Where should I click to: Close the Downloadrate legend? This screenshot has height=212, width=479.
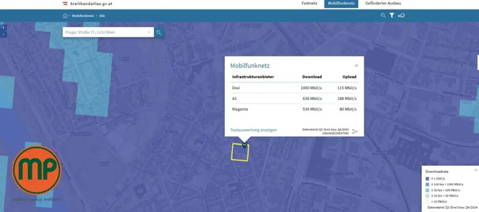pos(476,170)
